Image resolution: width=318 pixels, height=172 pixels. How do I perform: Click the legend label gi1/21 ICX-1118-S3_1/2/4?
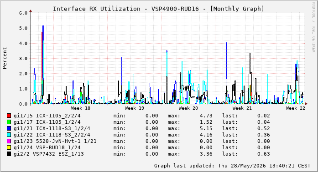(x=52, y=128)
